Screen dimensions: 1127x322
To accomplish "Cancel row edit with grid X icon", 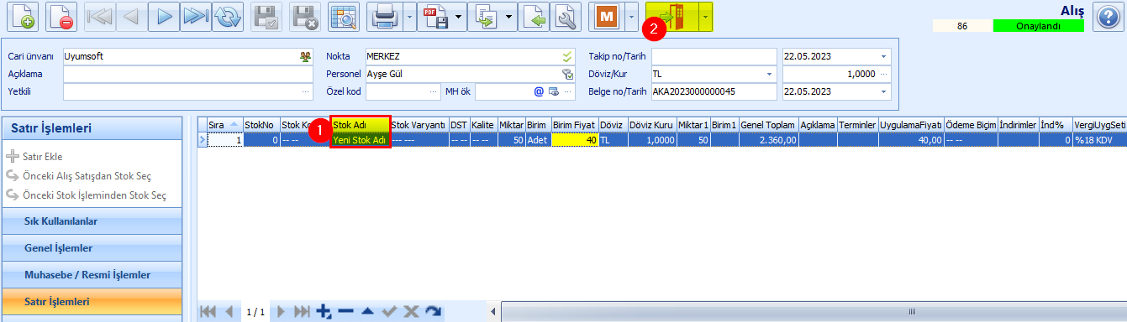I will click(x=411, y=312).
